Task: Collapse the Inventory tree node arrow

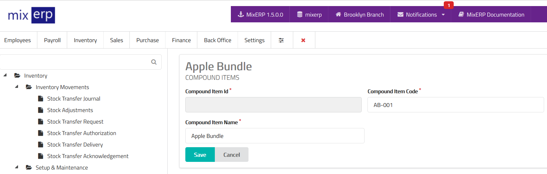Action: (x=5, y=75)
